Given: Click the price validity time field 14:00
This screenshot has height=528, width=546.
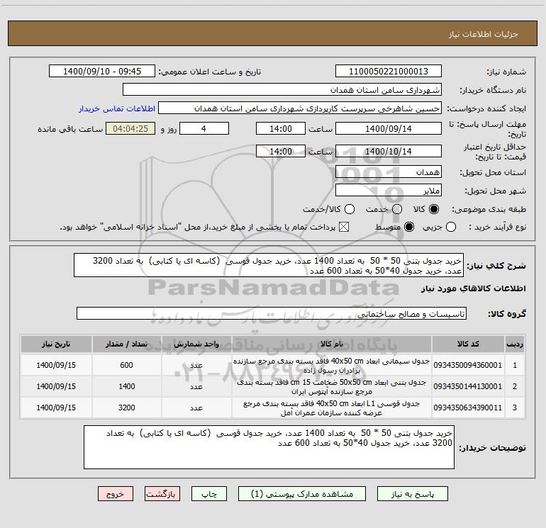Looking at the screenshot, I should coord(281,151).
